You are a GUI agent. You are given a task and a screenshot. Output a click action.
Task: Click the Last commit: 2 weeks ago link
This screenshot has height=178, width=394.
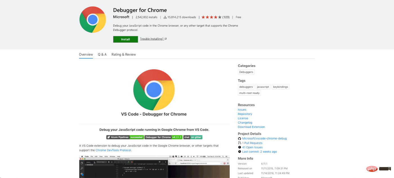(259, 152)
